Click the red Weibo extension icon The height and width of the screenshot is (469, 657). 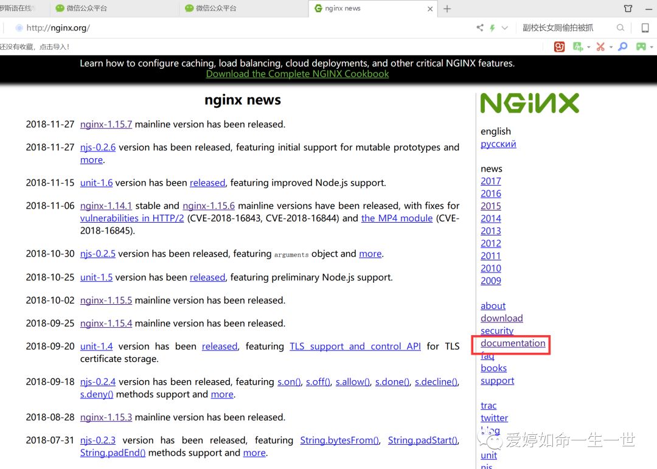click(x=559, y=46)
